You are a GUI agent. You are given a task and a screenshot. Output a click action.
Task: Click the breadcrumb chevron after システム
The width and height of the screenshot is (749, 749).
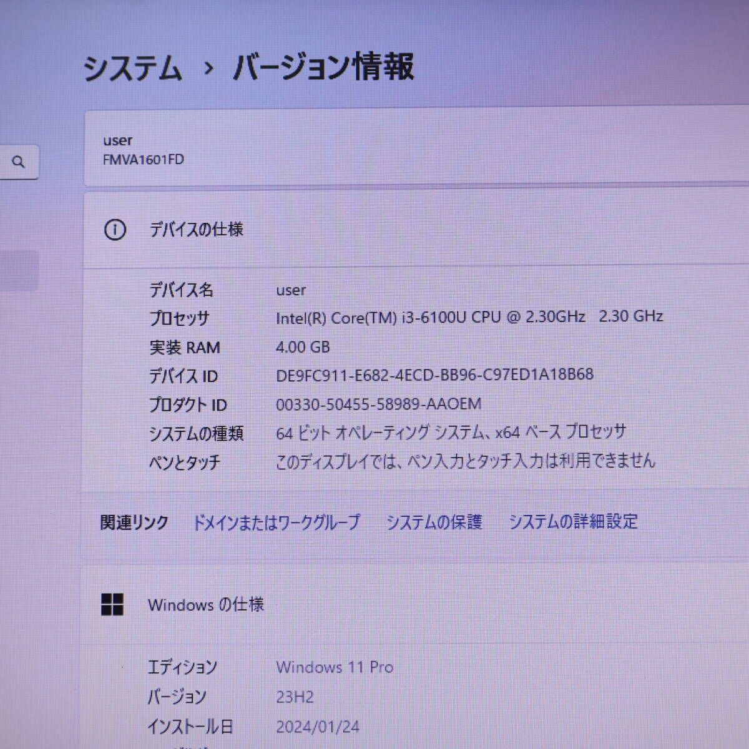[208, 69]
